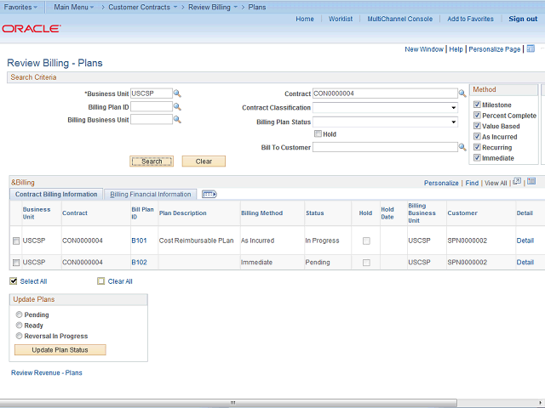545x408 pixels.
Task: Open the Review Revenue - Plans link
Action: [x=46, y=372]
